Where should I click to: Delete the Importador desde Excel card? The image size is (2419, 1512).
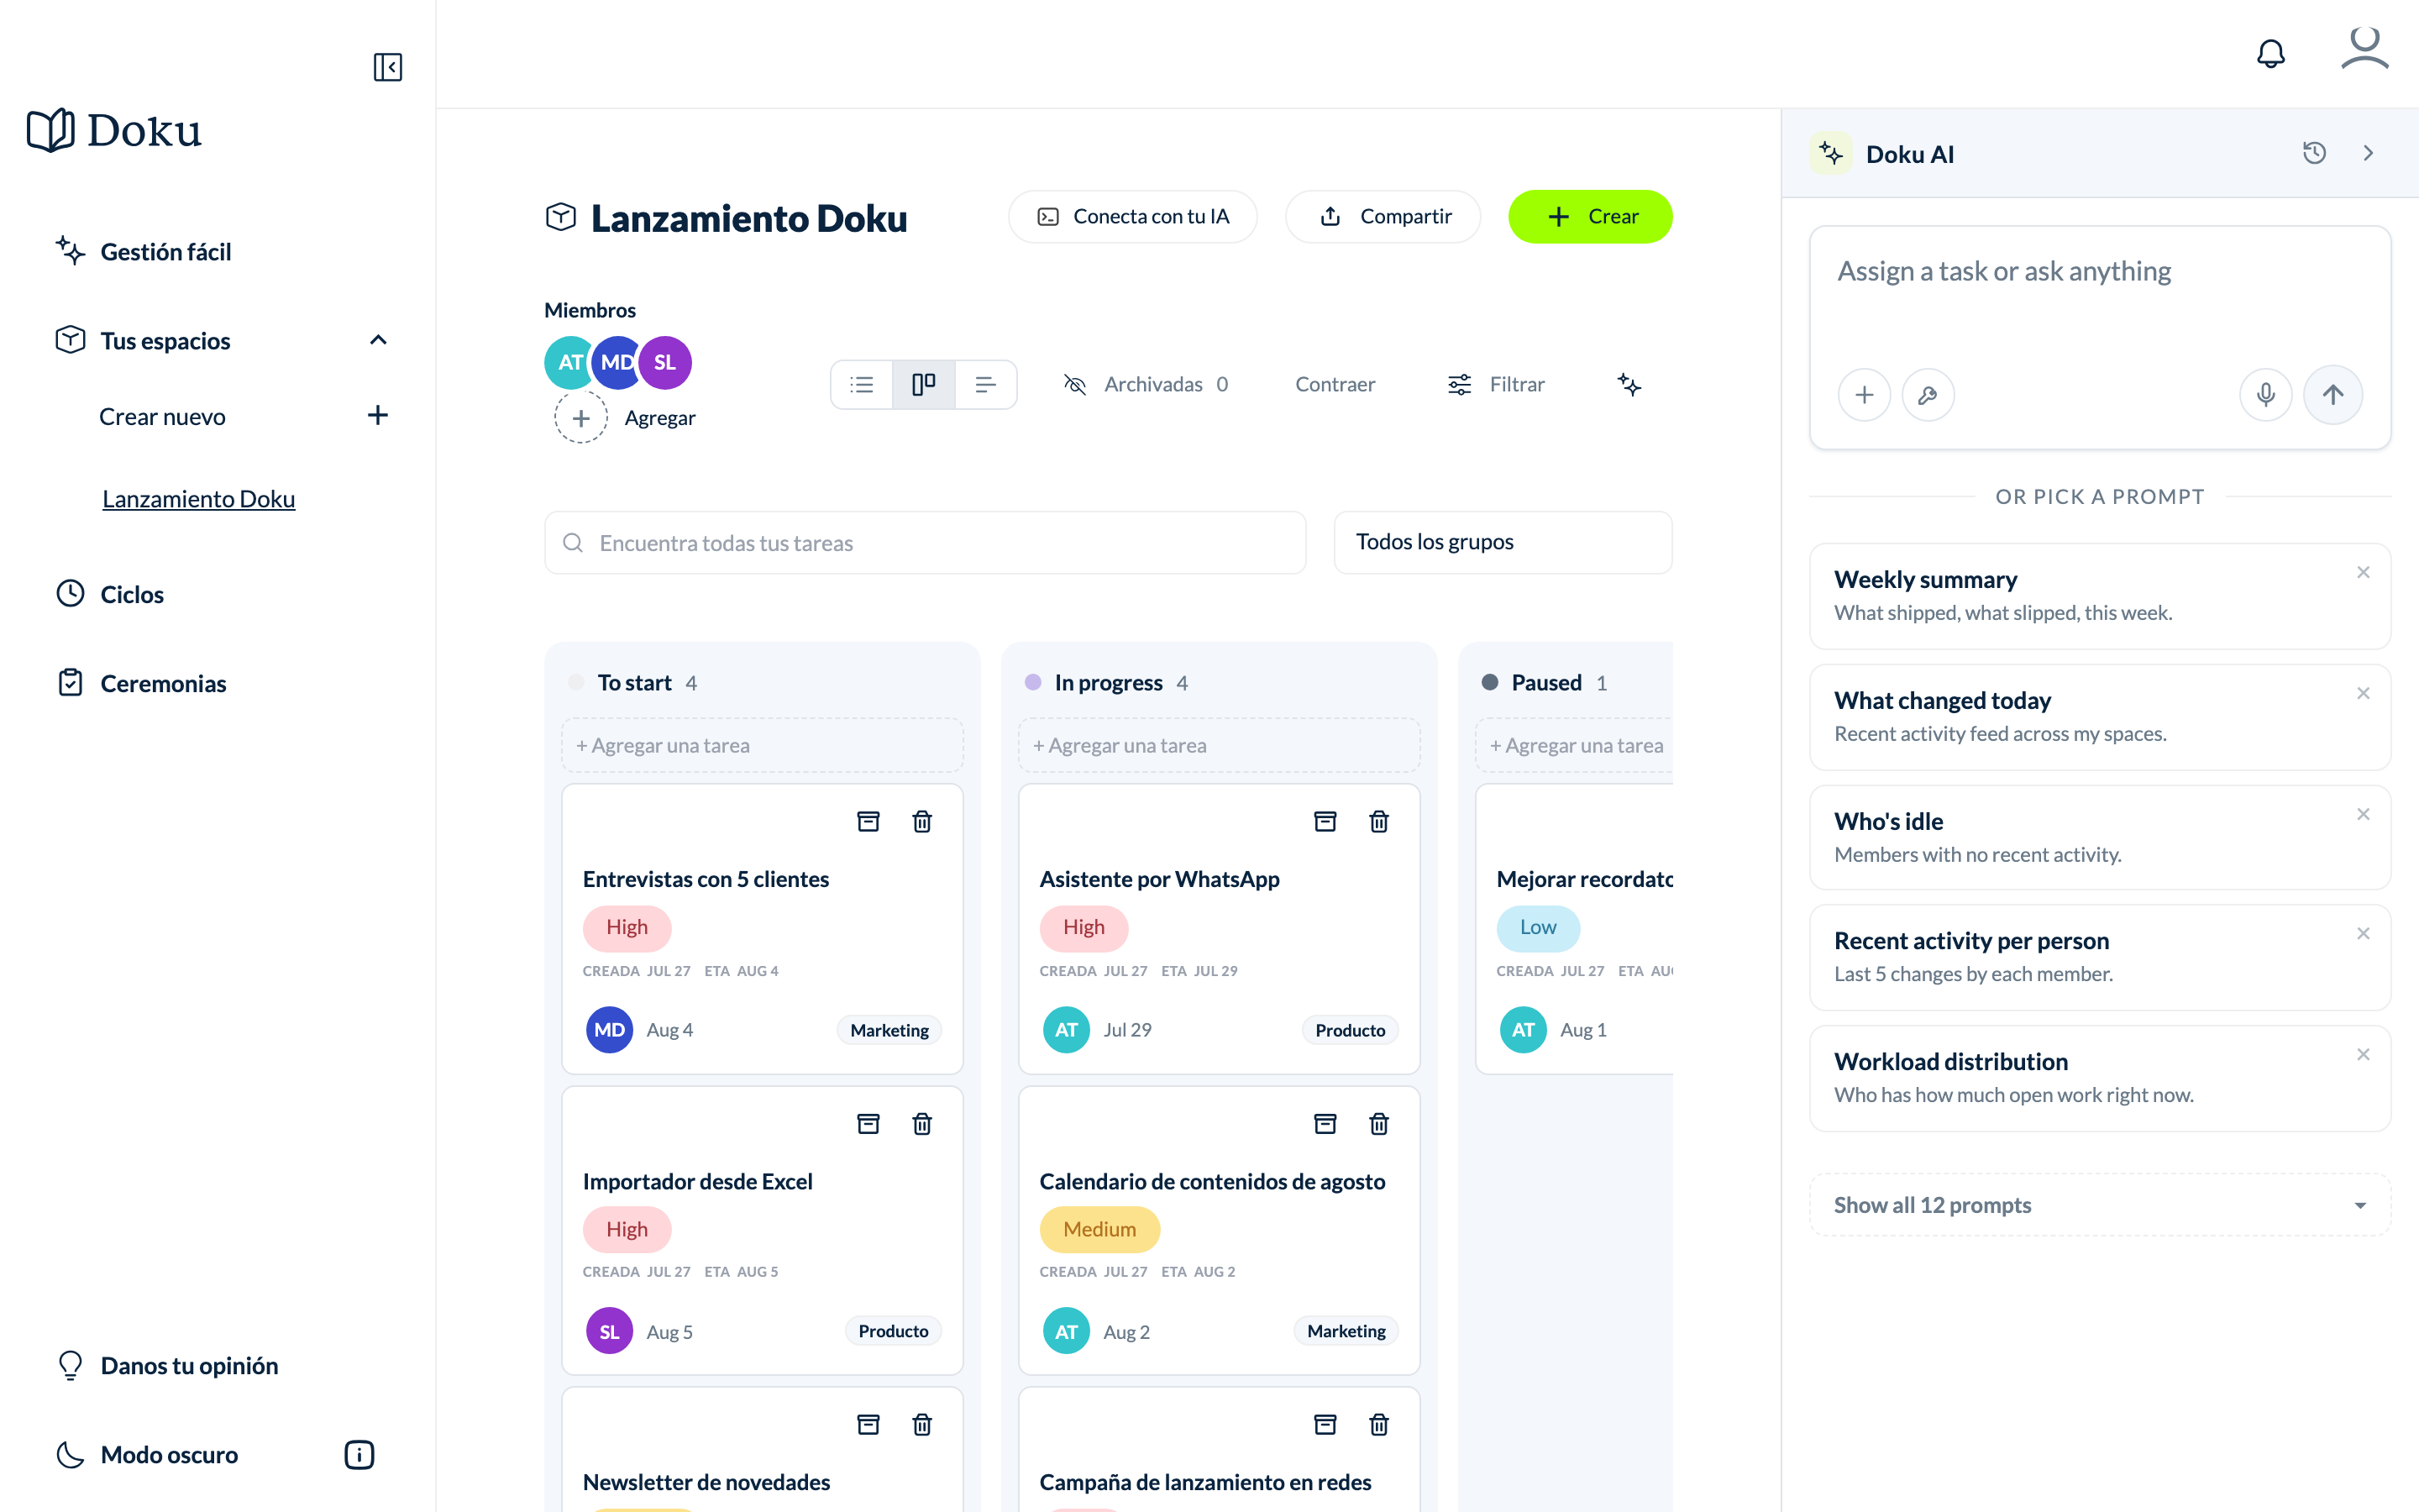click(x=921, y=1124)
